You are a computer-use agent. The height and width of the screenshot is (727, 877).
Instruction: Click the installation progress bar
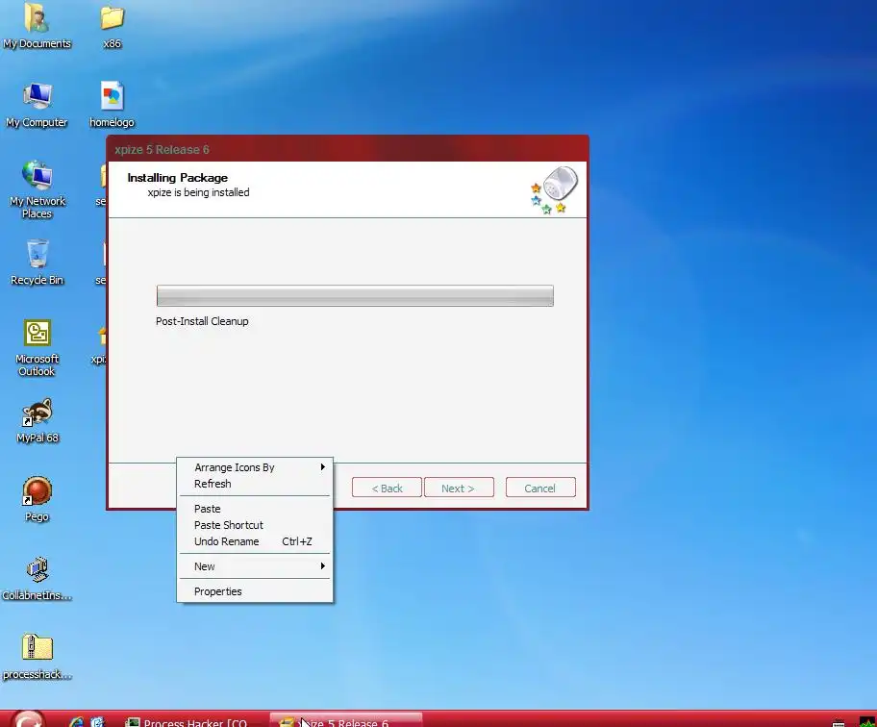(x=355, y=295)
